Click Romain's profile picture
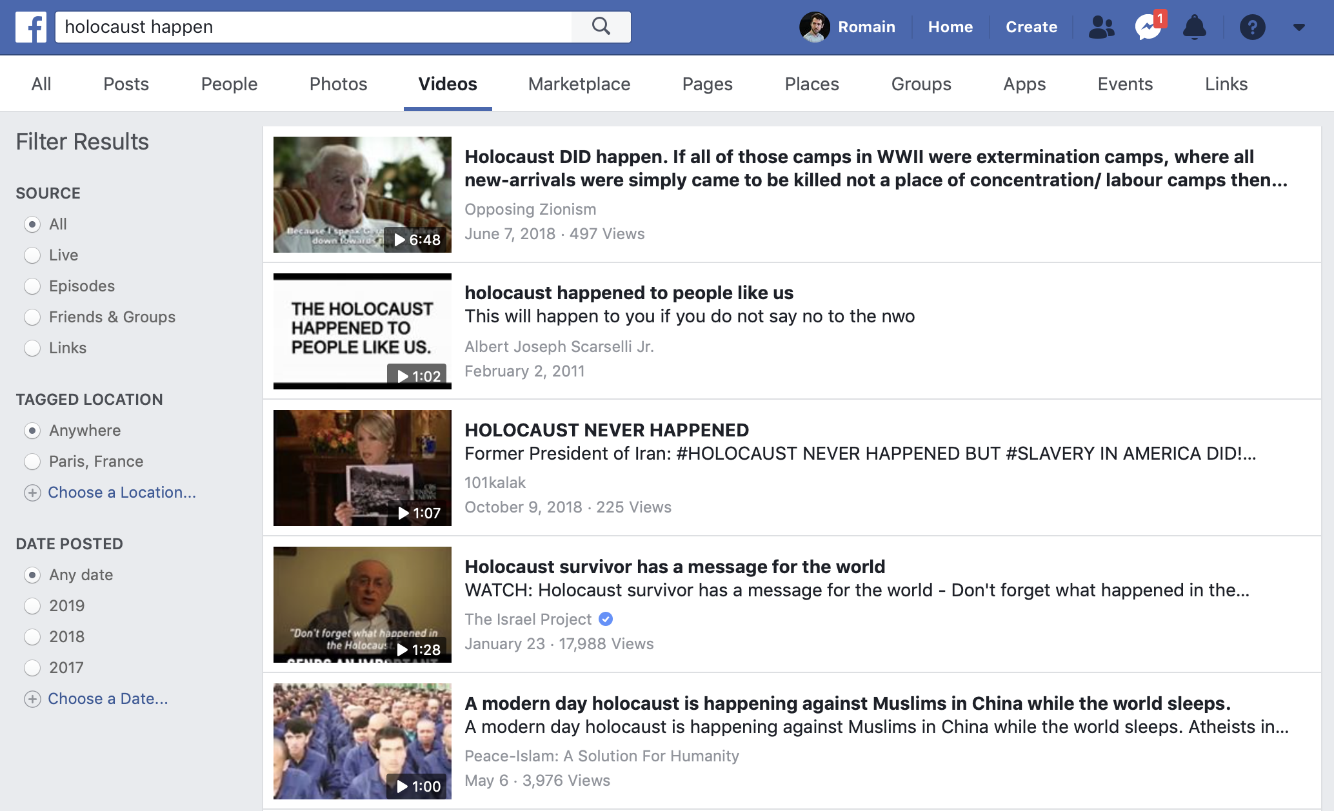1334x811 pixels. pyautogui.click(x=815, y=27)
